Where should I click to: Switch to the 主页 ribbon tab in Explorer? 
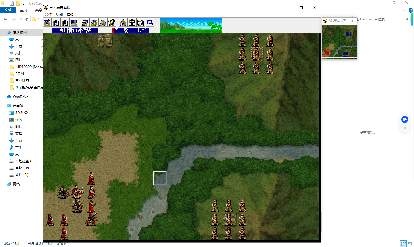coord(24,10)
